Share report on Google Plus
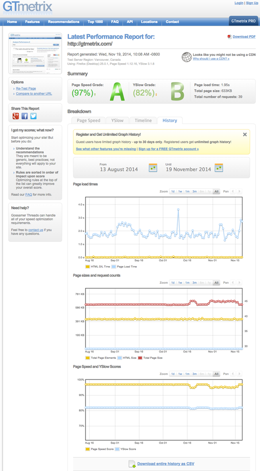Viewport: 260px width, 471px height. (x=16, y=116)
